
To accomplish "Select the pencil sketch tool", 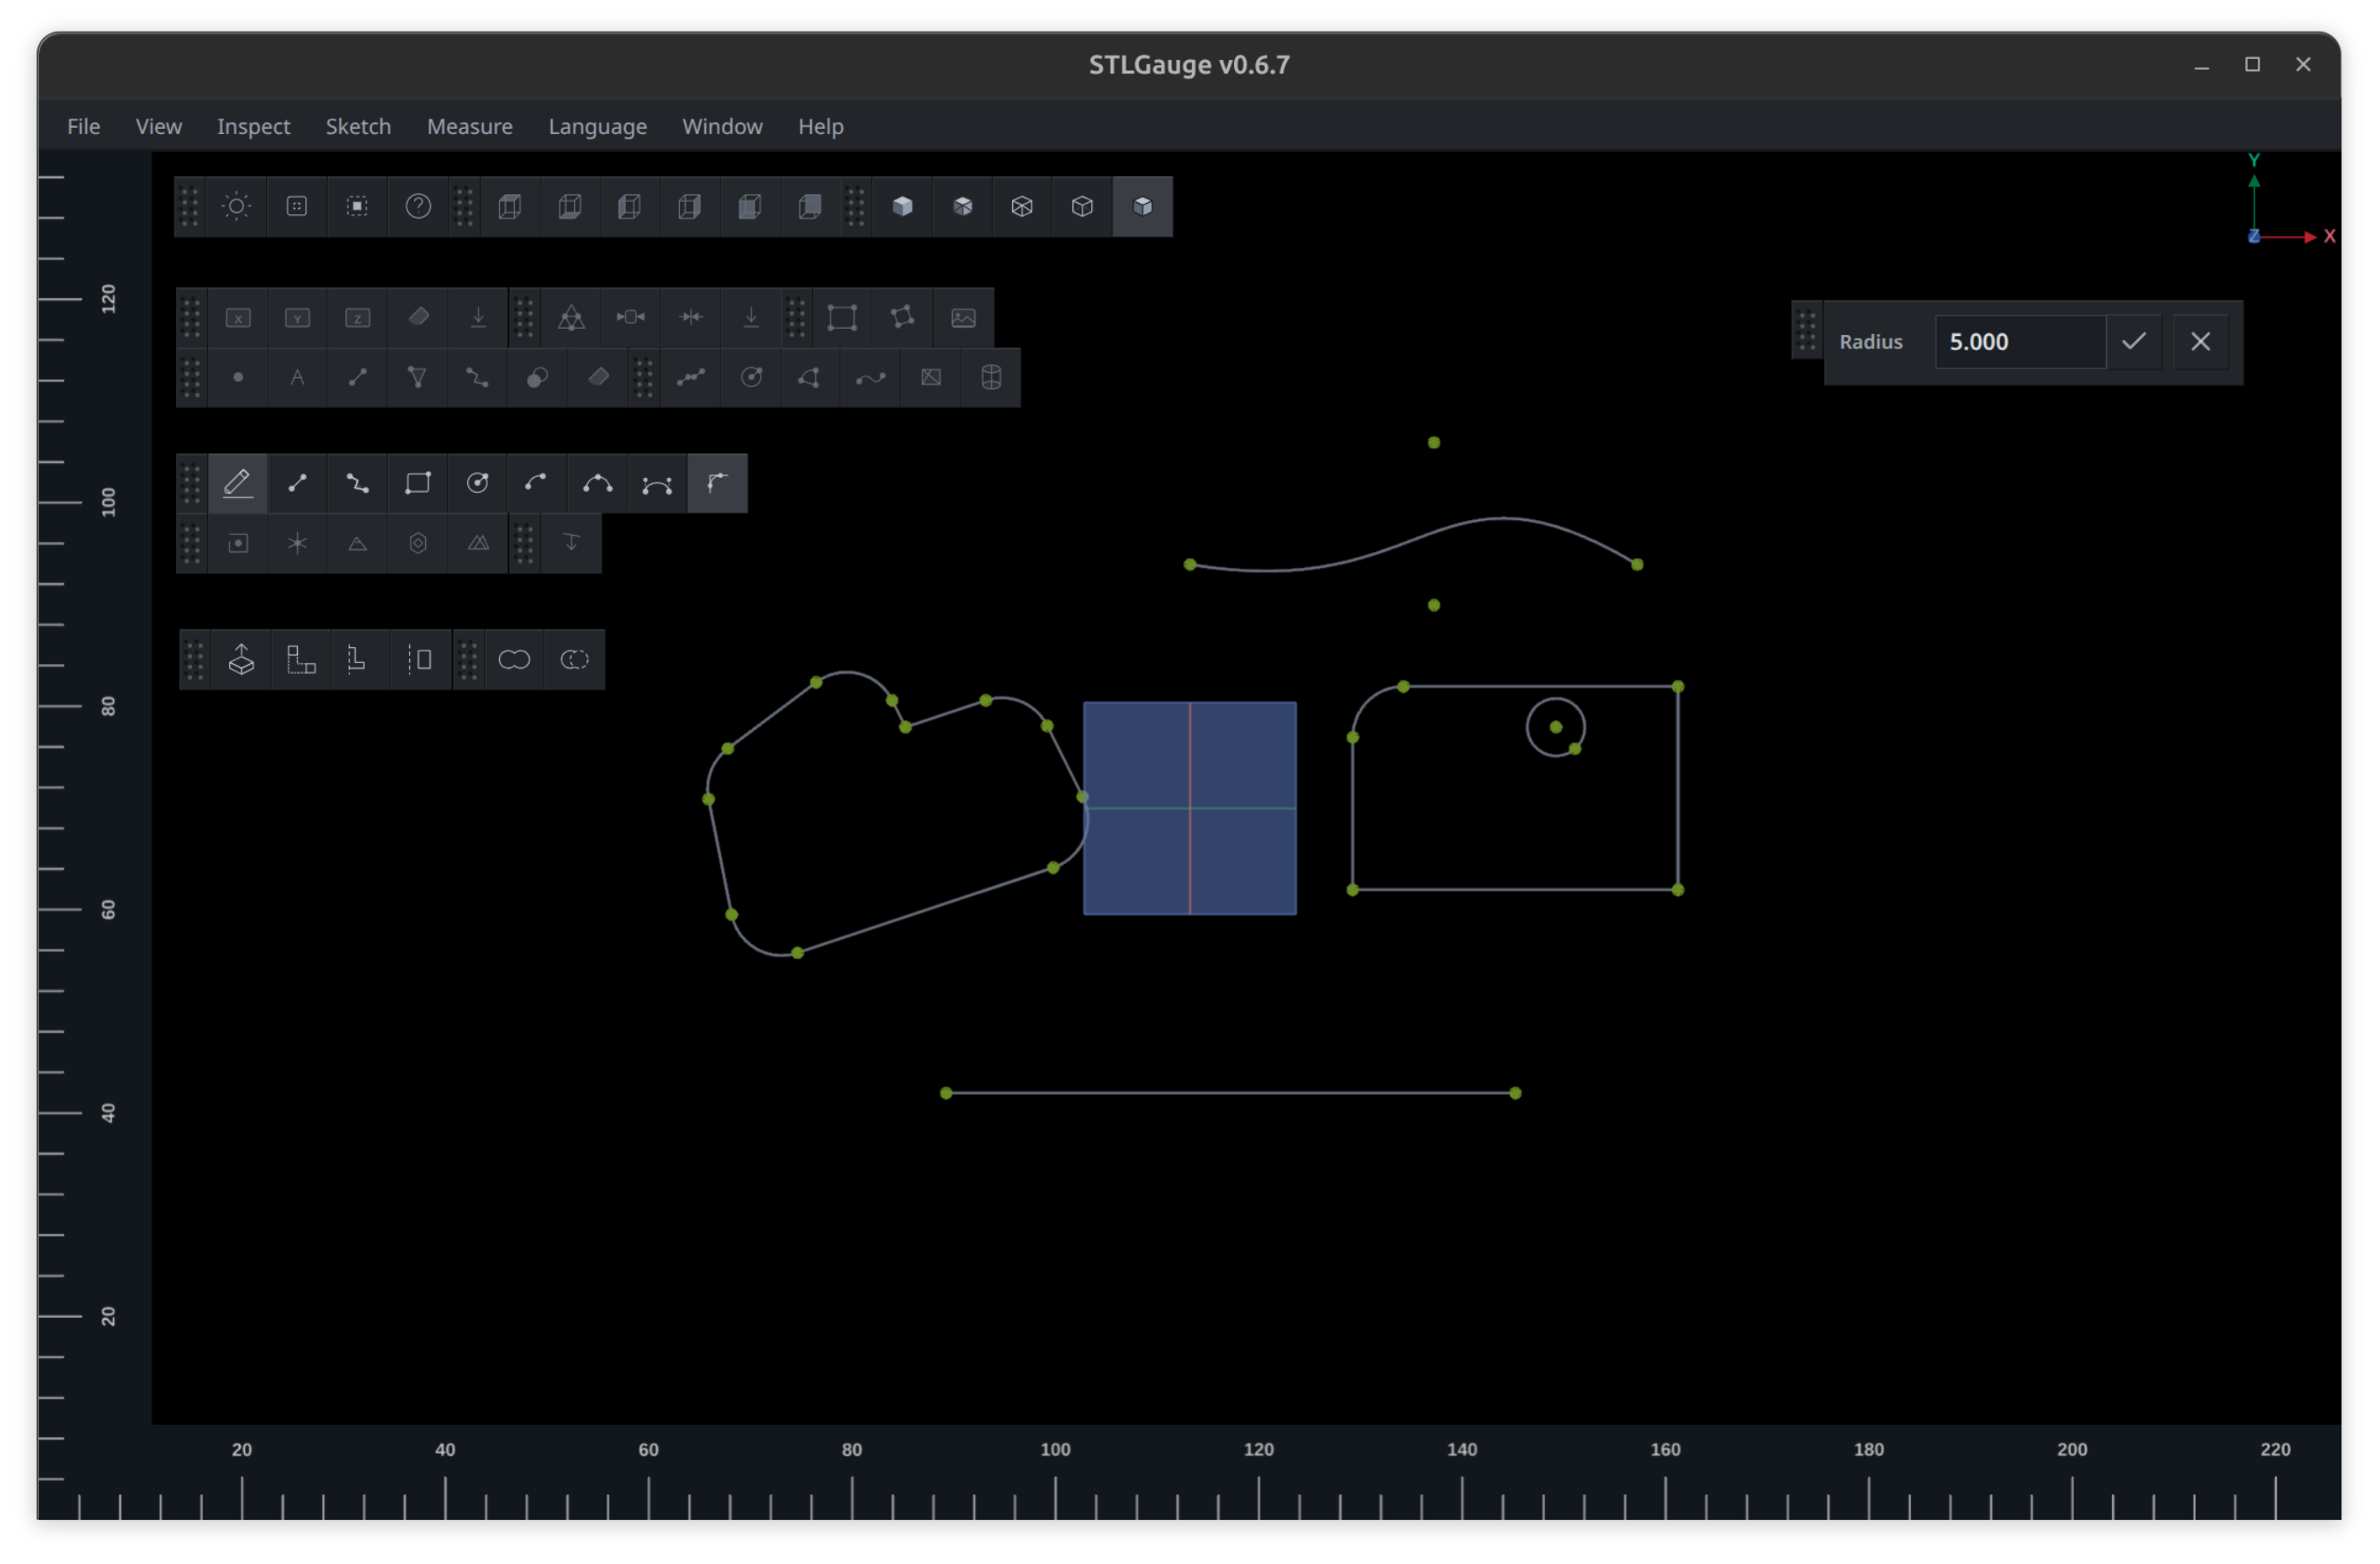I will click(x=238, y=483).
